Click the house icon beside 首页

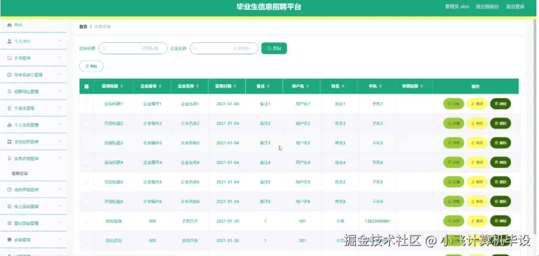pos(9,25)
